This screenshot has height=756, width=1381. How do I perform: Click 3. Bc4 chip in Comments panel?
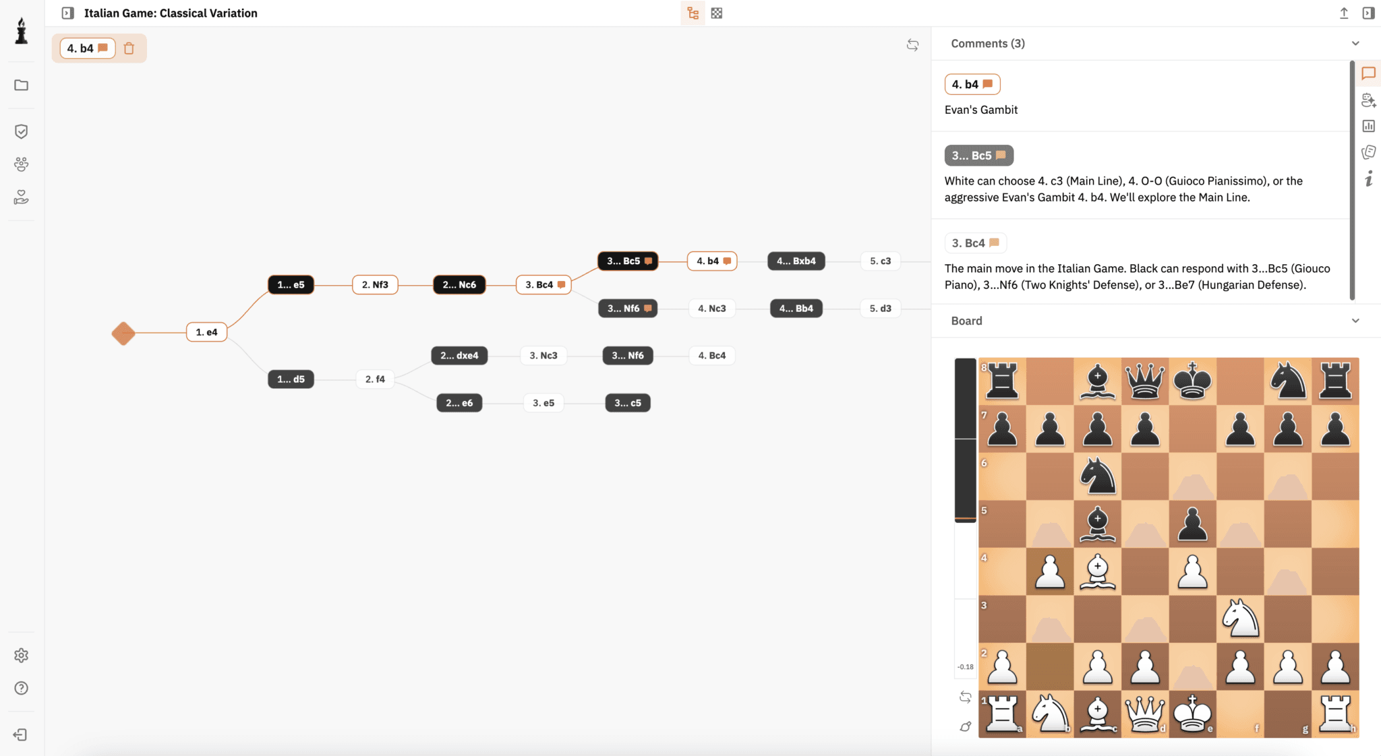coord(976,243)
